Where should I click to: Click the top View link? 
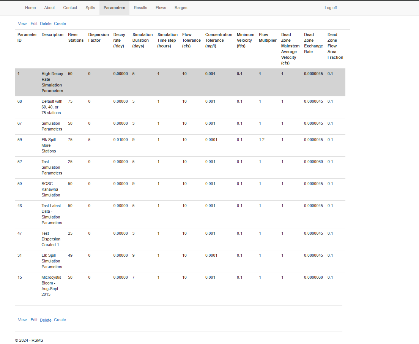[22, 24]
